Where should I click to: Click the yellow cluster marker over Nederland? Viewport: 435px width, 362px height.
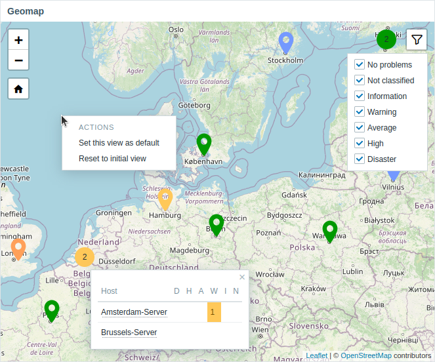click(x=85, y=257)
